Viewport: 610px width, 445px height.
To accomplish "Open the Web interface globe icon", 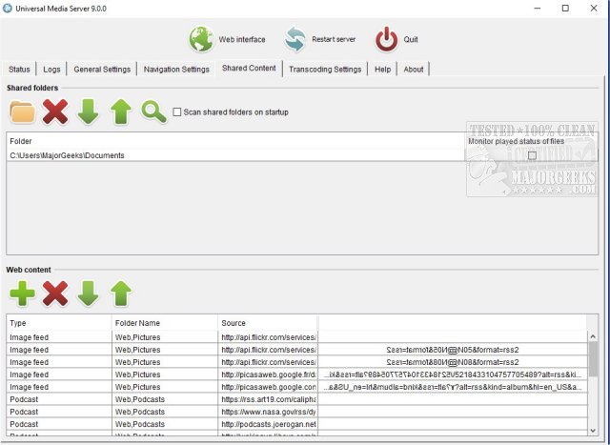I will tap(201, 39).
